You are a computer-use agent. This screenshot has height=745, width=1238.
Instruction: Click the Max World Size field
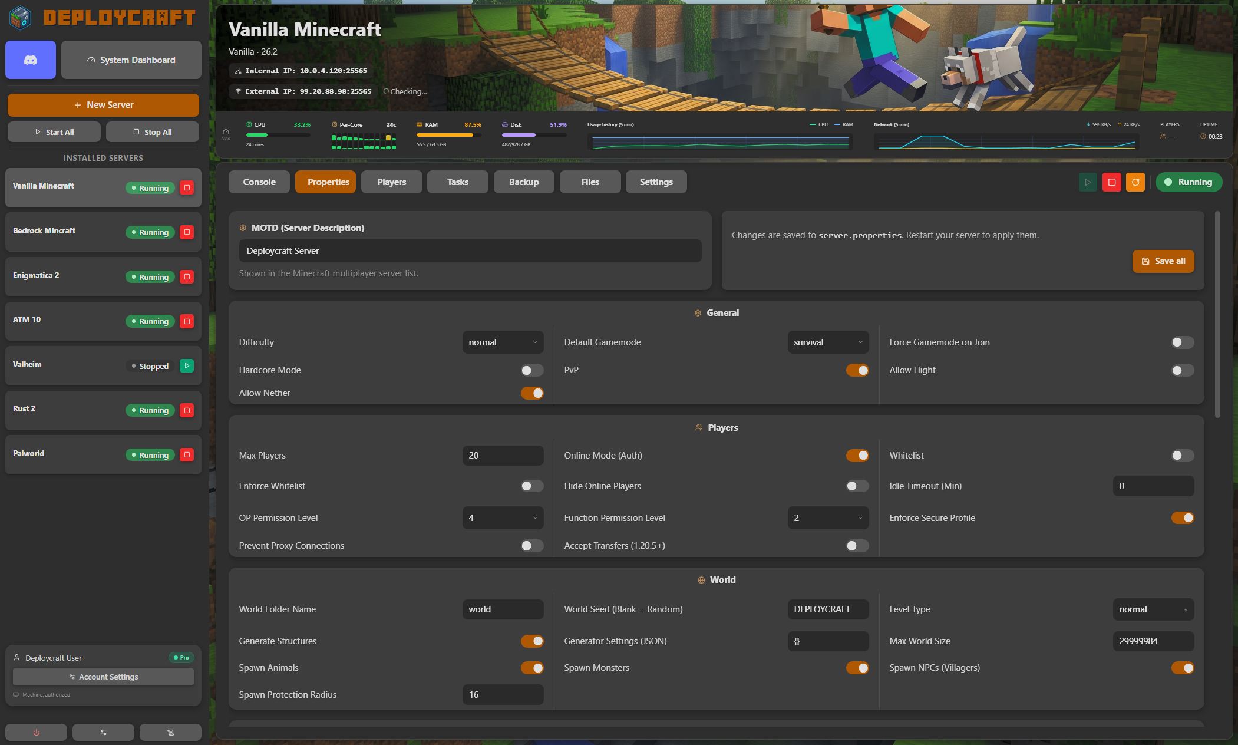tap(1153, 641)
